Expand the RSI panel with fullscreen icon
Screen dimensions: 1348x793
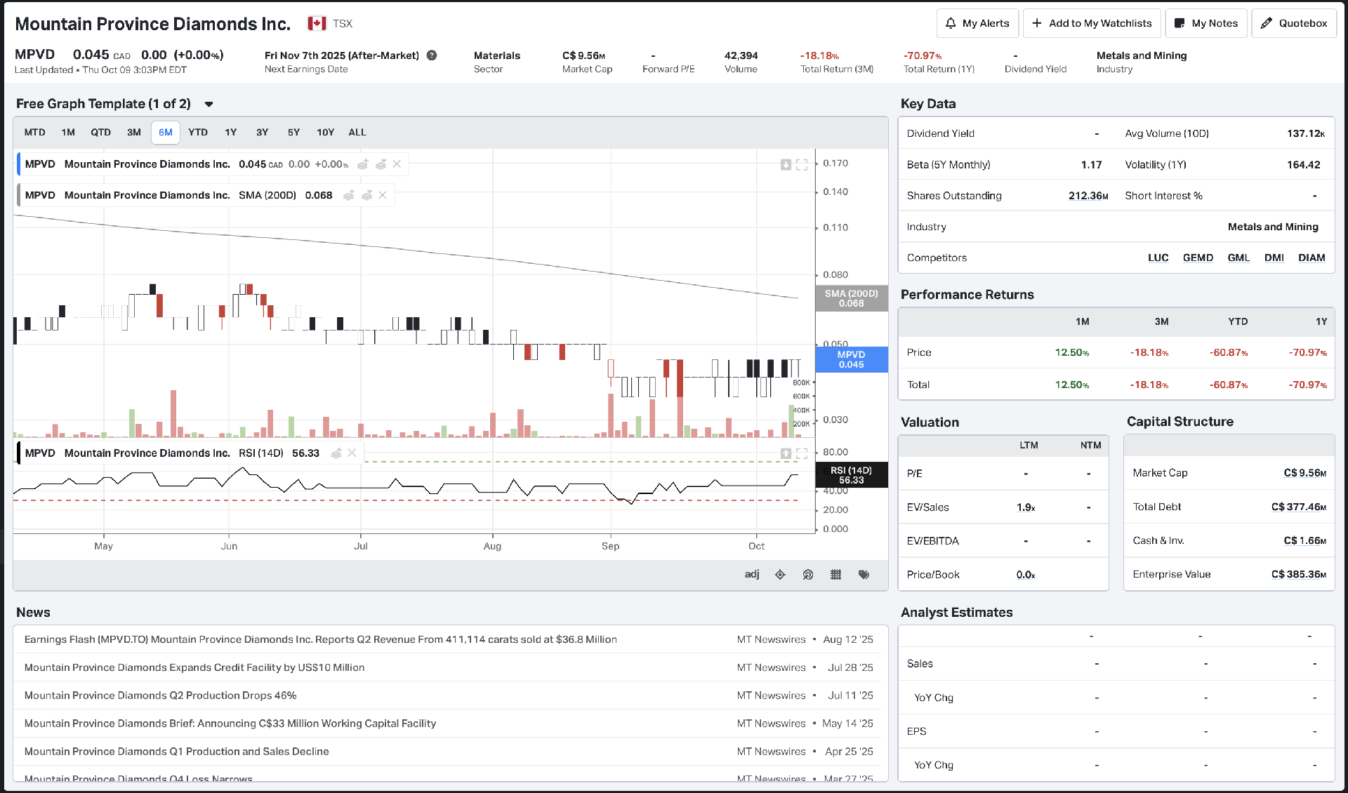tap(802, 453)
